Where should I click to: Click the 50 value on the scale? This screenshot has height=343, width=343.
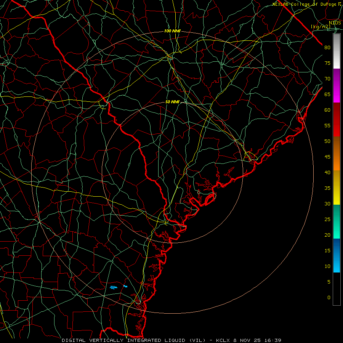point(327,141)
